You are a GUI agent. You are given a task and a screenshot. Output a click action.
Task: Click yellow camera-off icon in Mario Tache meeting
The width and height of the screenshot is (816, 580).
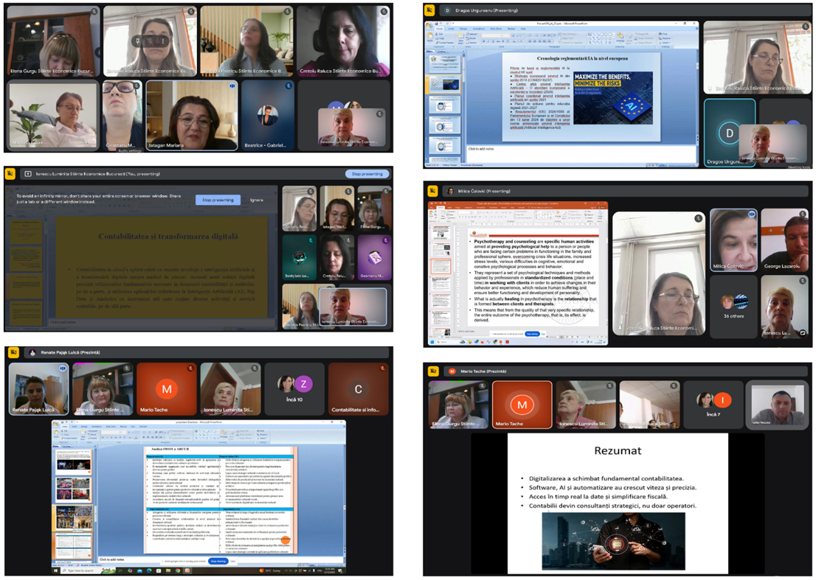pyautogui.click(x=433, y=371)
